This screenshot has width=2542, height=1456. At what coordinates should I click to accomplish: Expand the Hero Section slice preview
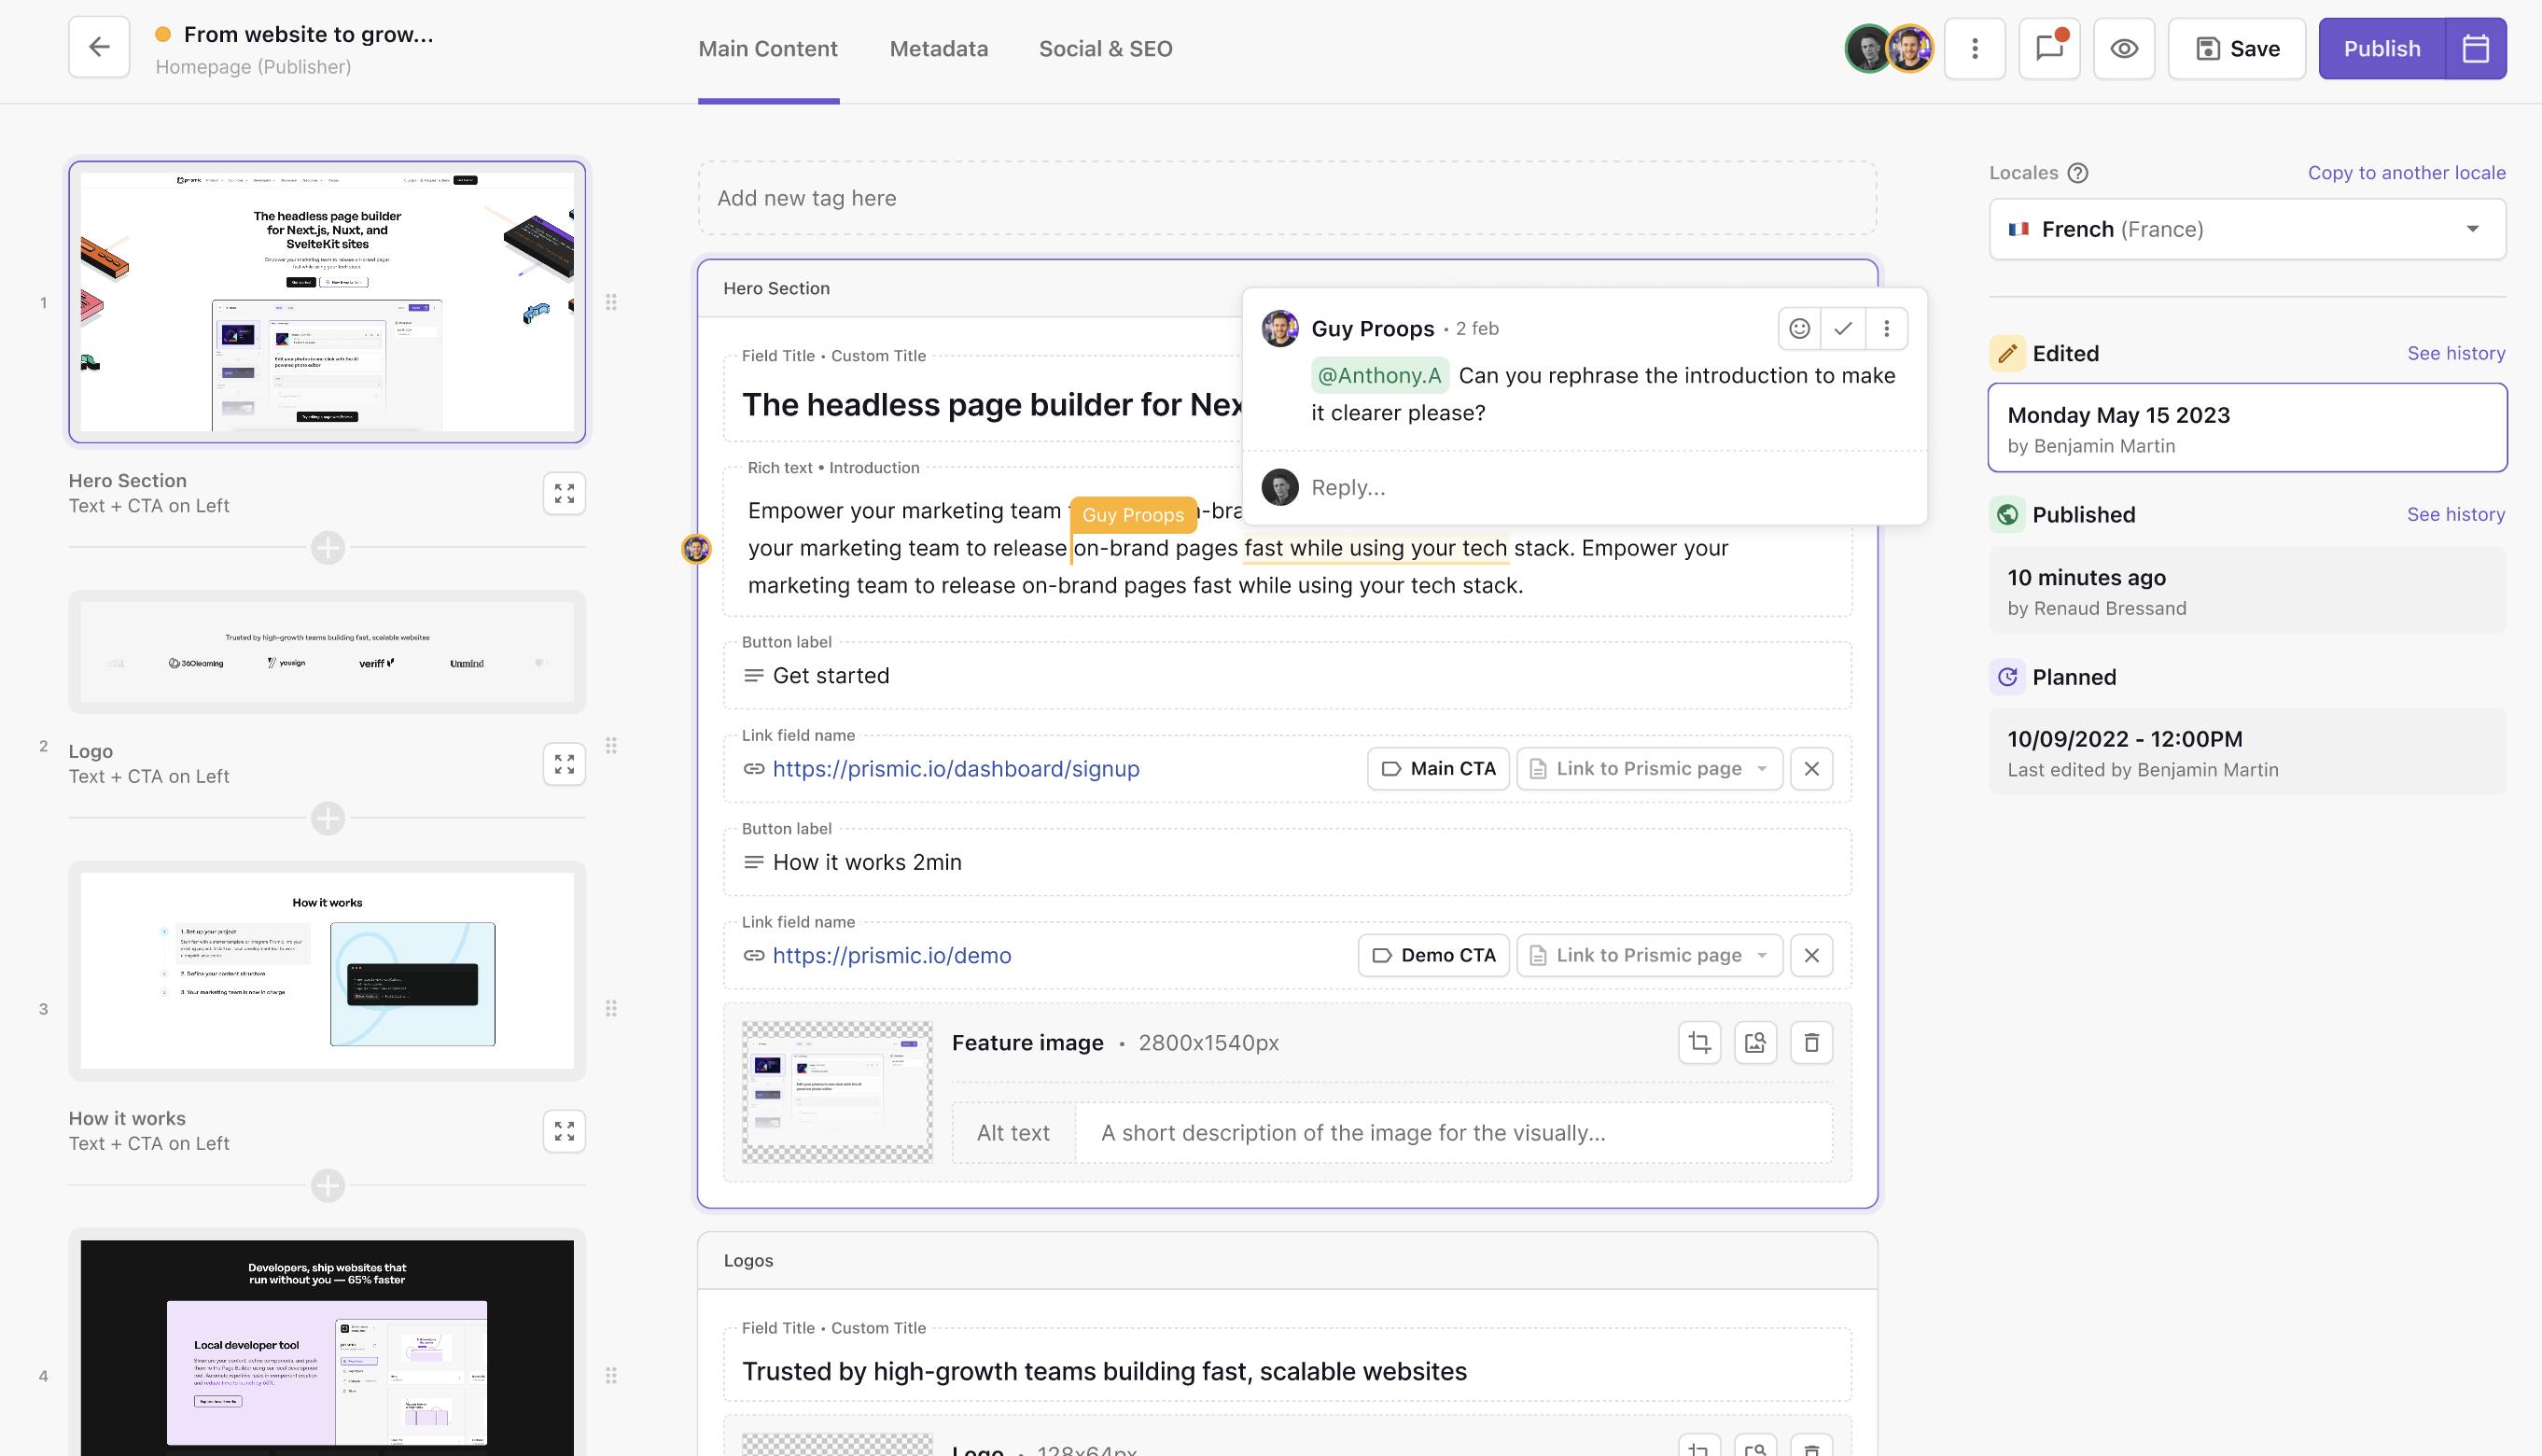click(x=564, y=494)
